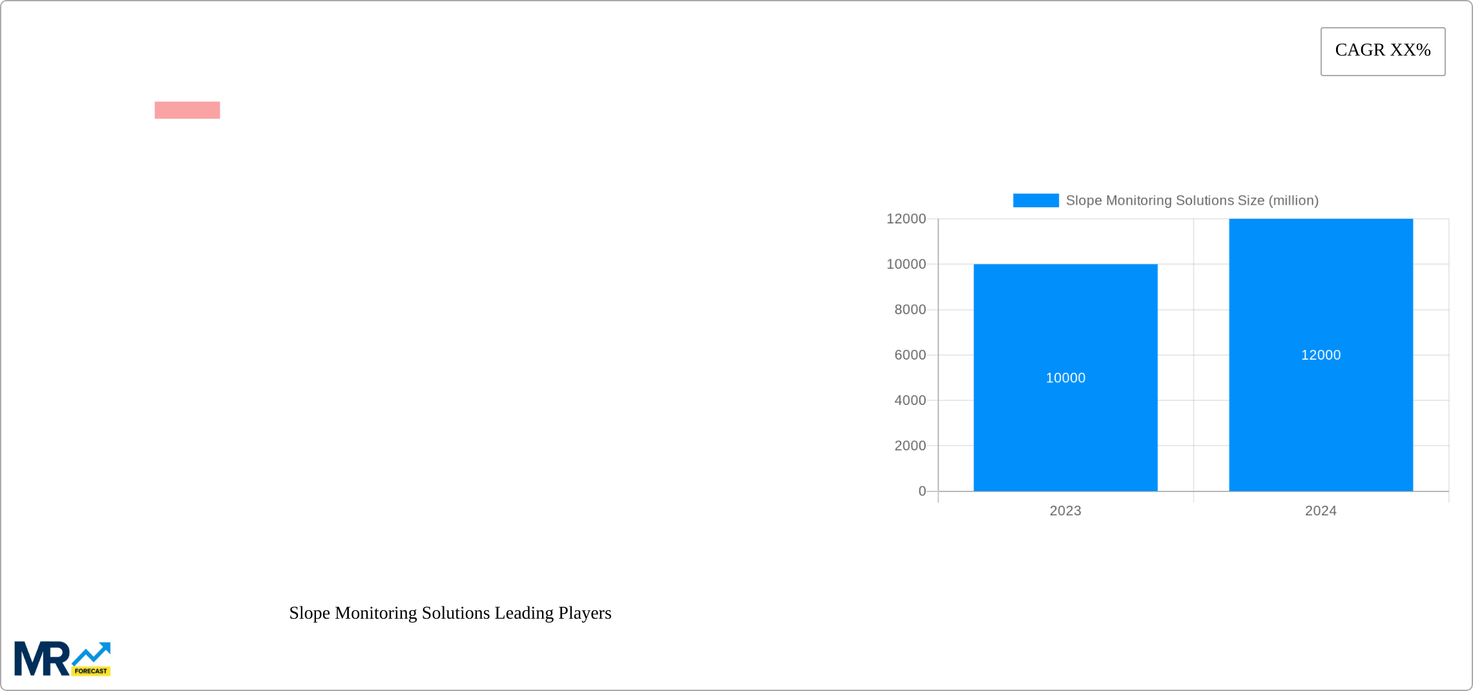Image resolution: width=1473 pixels, height=691 pixels.
Task: Select the pink color swatch
Action: (x=187, y=110)
